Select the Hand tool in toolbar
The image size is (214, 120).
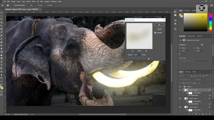1,75
